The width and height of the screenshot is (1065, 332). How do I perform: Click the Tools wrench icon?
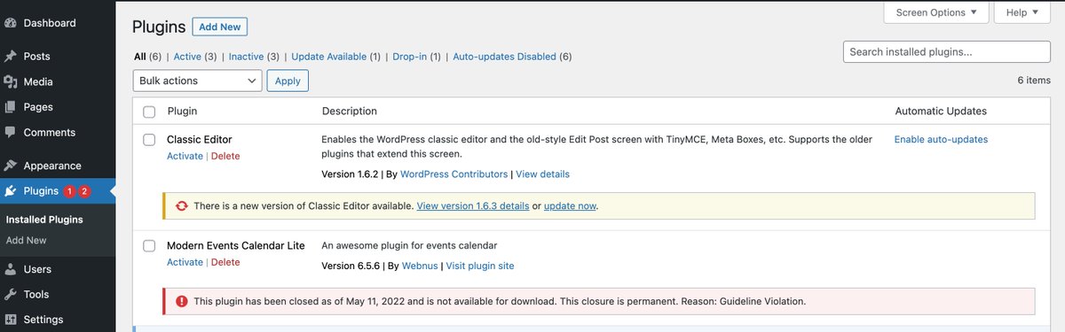[11, 295]
